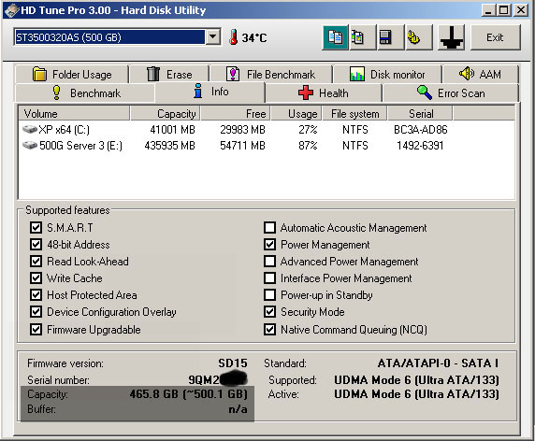Sort by the Serial column header
This screenshot has width=535, height=441.
(x=420, y=113)
